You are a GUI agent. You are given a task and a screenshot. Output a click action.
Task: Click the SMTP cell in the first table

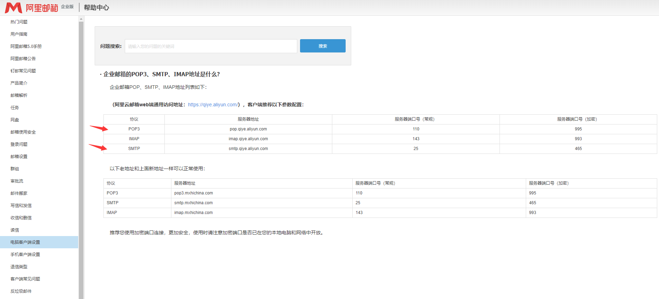coord(134,149)
